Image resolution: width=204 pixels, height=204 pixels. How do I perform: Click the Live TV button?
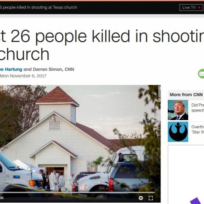(x=191, y=7)
